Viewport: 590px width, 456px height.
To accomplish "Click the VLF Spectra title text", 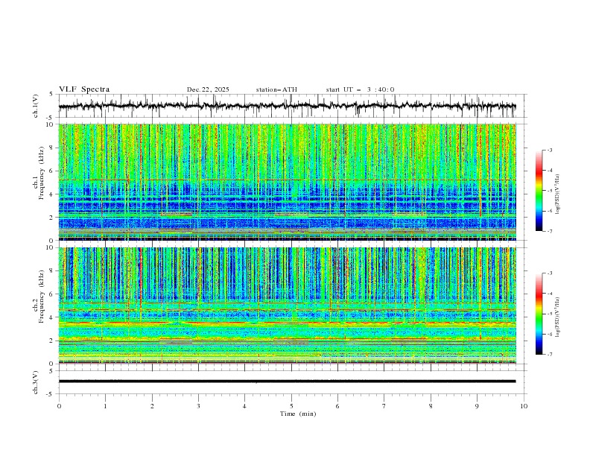I will pos(84,89).
